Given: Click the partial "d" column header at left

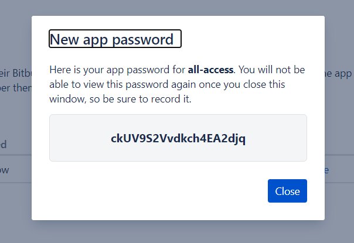Looking at the screenshot, I should click(x=4, y=144).
